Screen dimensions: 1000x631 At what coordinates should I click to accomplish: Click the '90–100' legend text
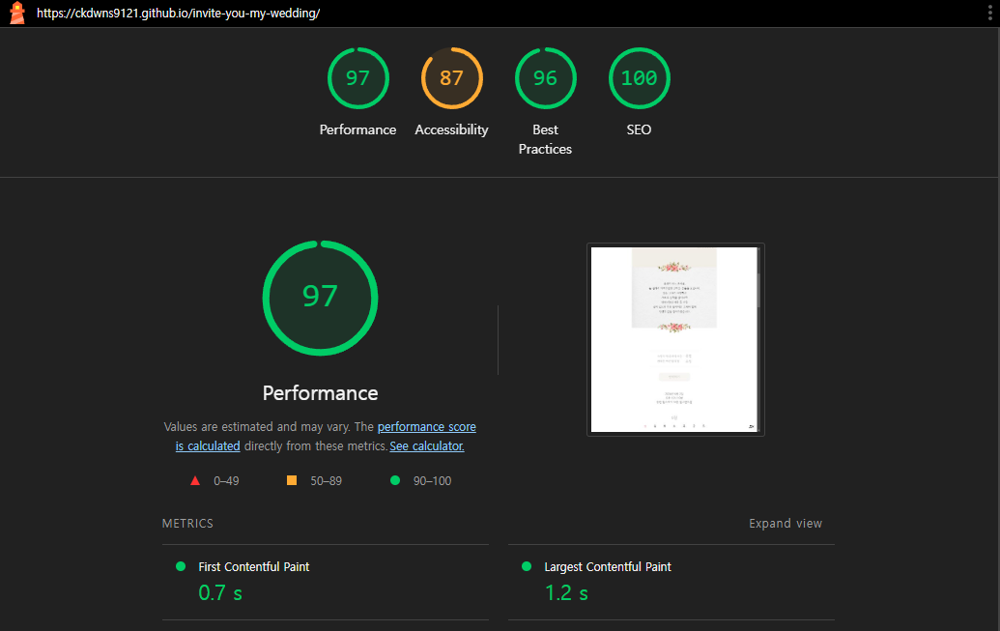(x=432, y=481)
